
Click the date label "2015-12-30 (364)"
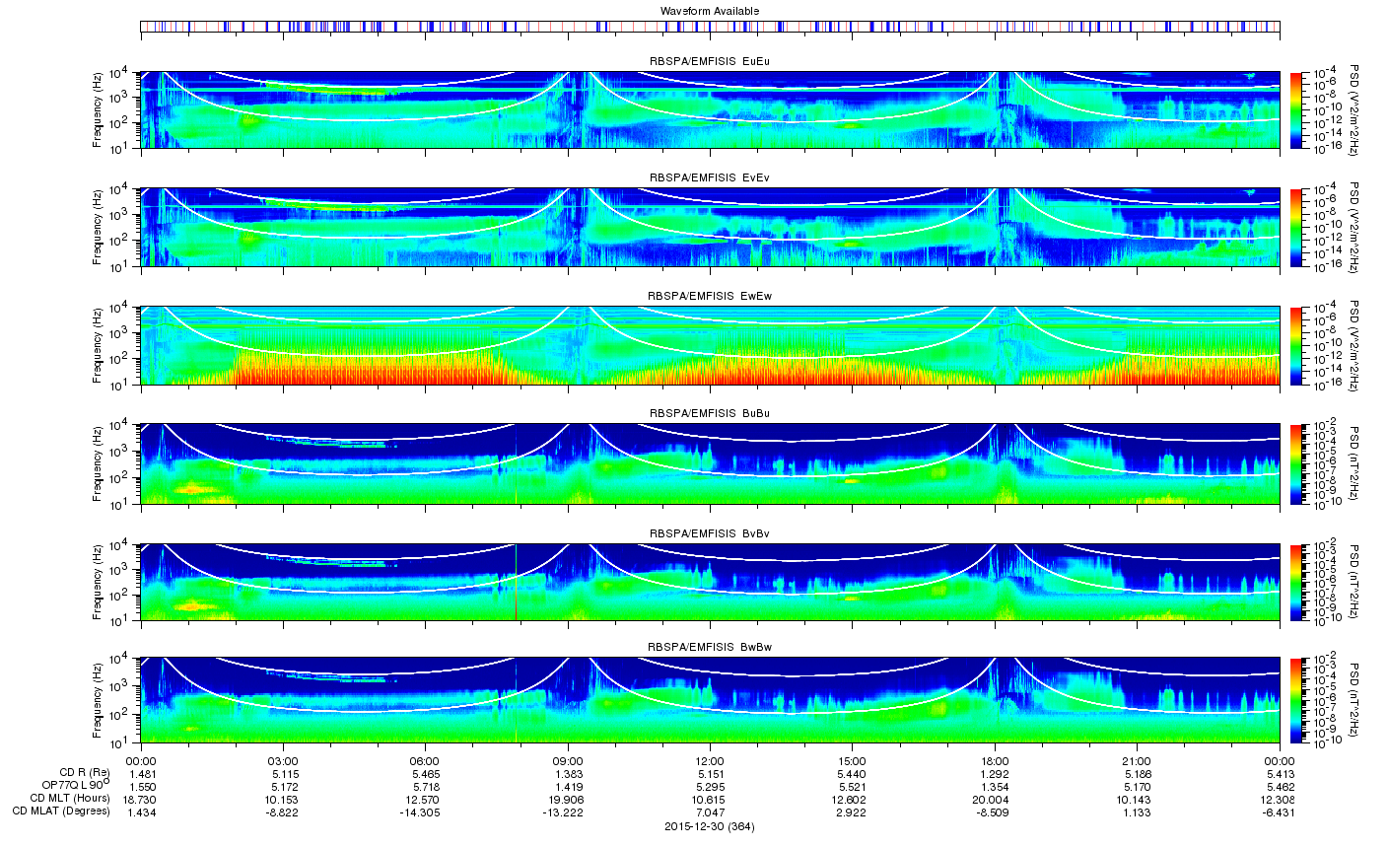[710, 827]
